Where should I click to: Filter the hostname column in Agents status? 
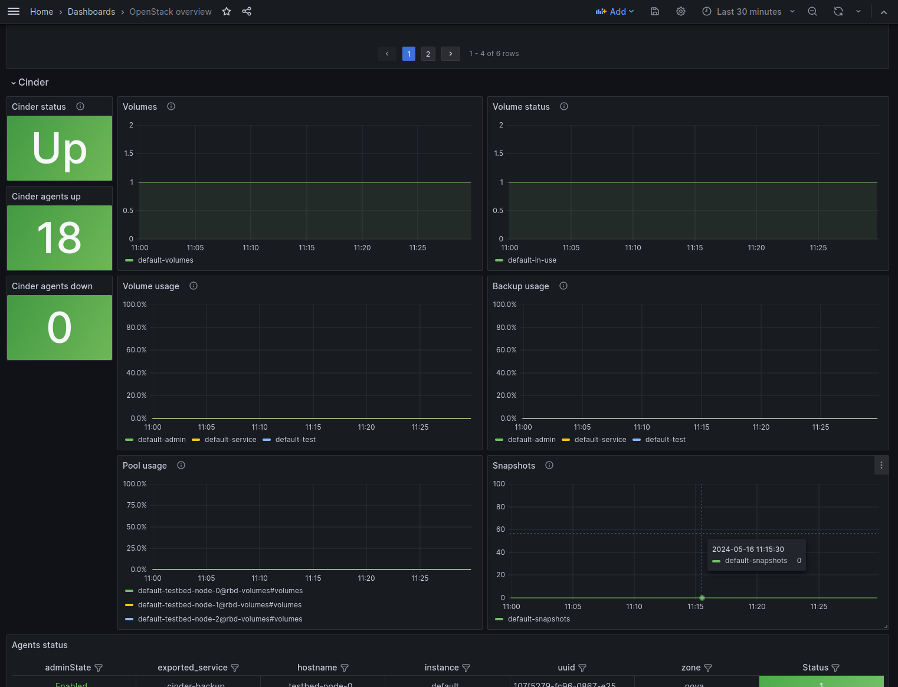click(345, 668)
